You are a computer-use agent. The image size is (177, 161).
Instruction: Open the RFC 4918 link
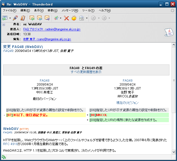10,144
